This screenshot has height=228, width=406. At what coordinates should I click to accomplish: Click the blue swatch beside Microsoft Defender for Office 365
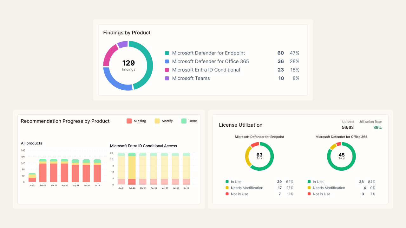(167, 61)
